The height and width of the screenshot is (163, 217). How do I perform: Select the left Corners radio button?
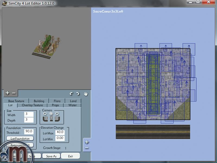coord(45,114)
